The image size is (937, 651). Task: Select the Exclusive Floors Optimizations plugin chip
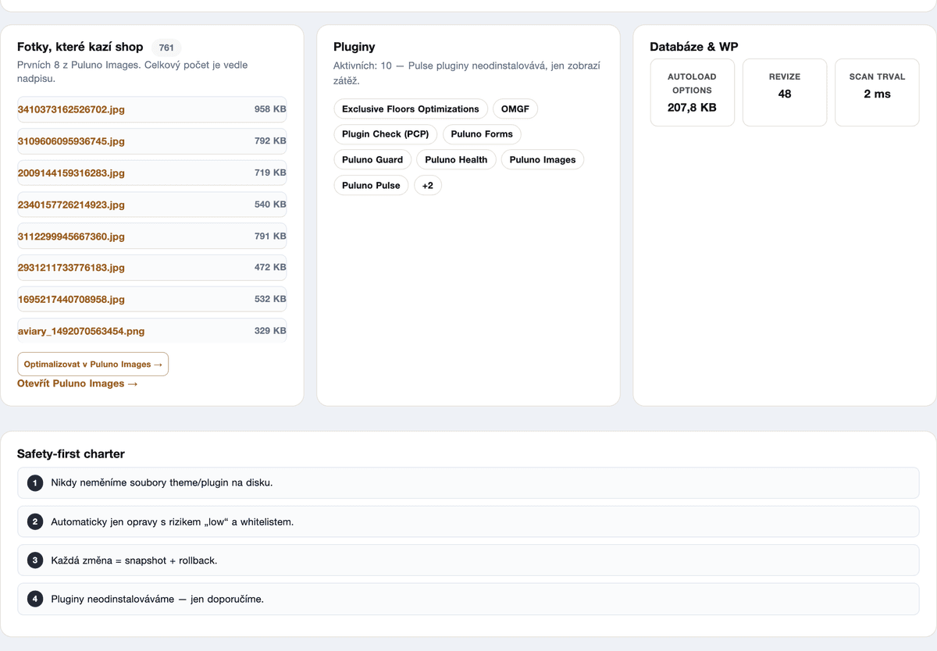411,108
